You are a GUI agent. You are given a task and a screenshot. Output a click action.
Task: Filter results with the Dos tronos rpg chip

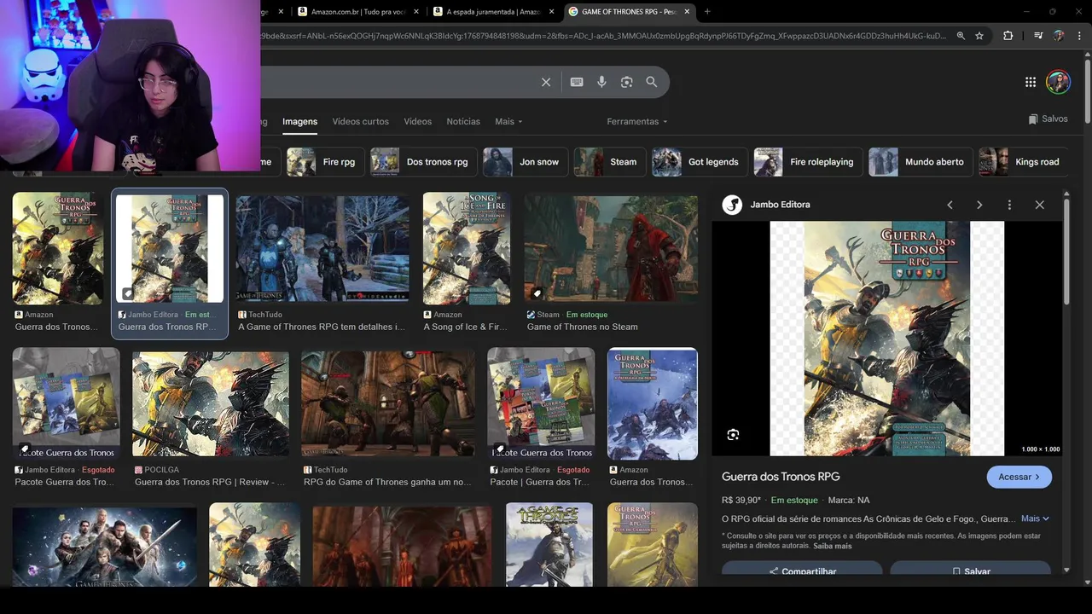click(x=423, y=162)
